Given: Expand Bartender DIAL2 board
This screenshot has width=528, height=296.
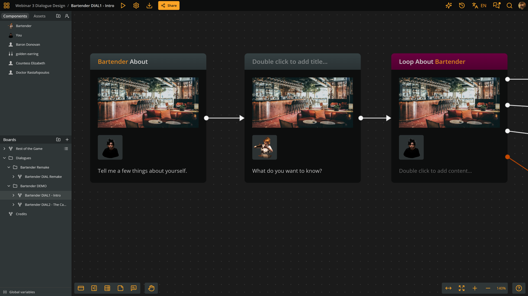Looking at the screenshot, I should (13, 205).
